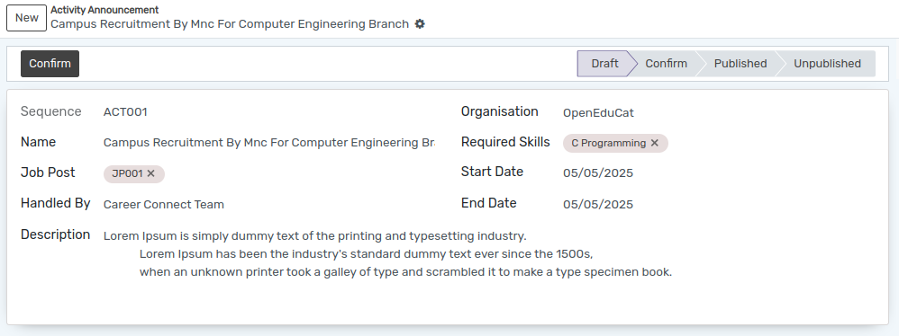Create a new record with New button

26,18
